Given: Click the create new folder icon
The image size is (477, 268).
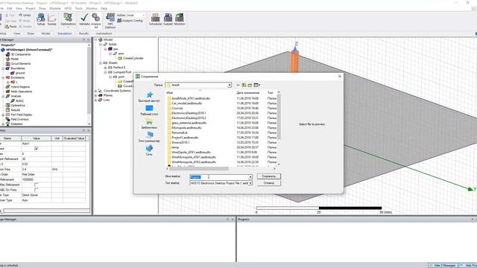Looking at the screenshot, I should pos(250,85).
